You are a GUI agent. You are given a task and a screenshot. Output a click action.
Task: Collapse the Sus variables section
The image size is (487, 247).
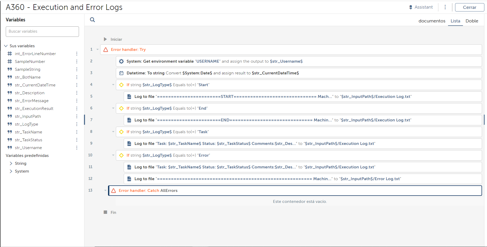[x=6, y=46]
